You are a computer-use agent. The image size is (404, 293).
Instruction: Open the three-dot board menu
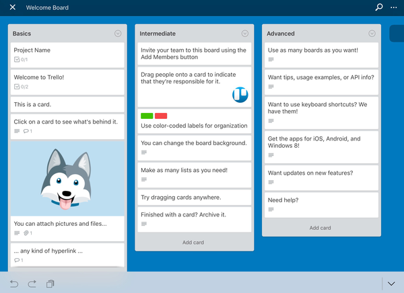pos(394,7)
